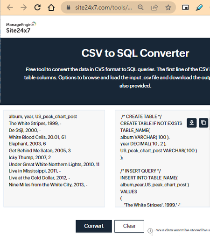Convert the CSV to SQL
Image resolution: width=210 pixels, height=236 pixels.
94,226
